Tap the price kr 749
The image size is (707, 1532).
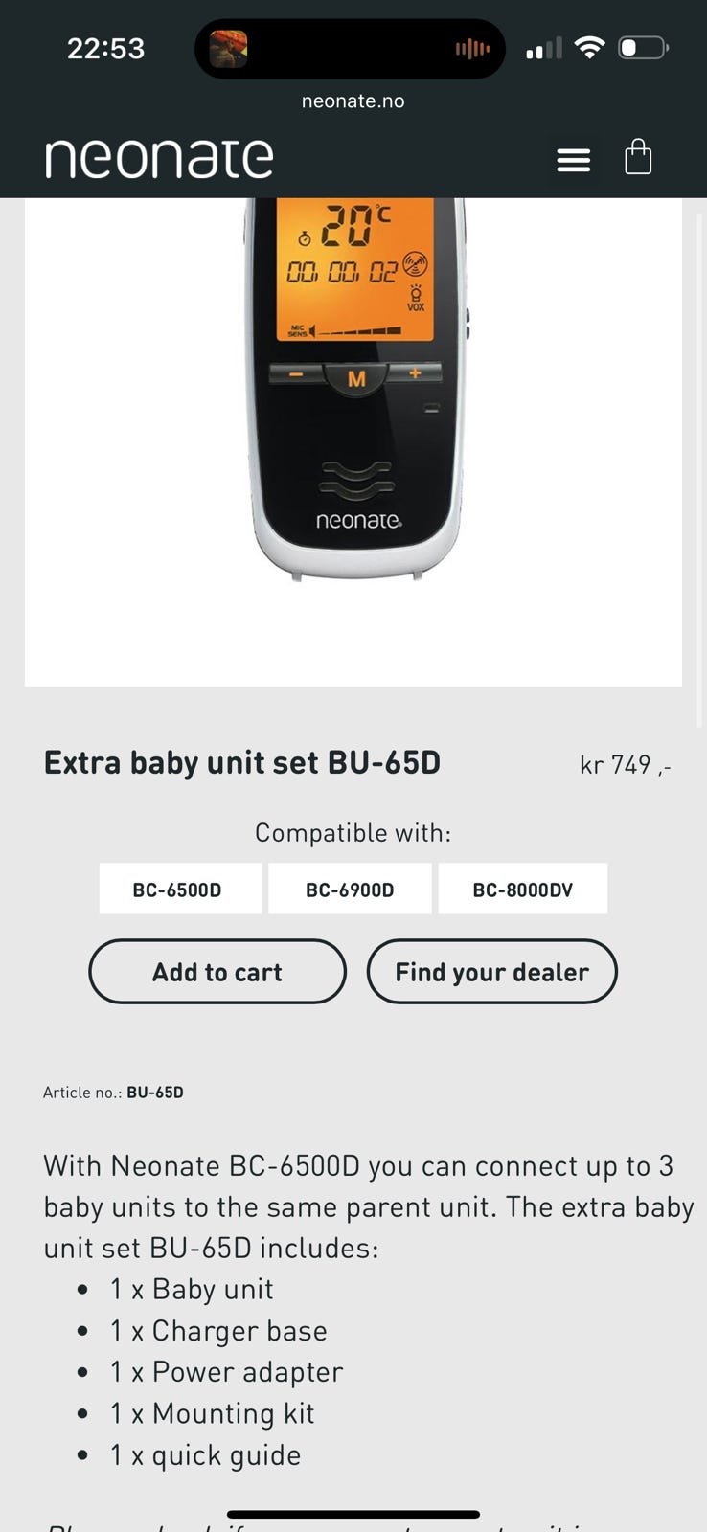pyautogui.click(x=625, y=765)
